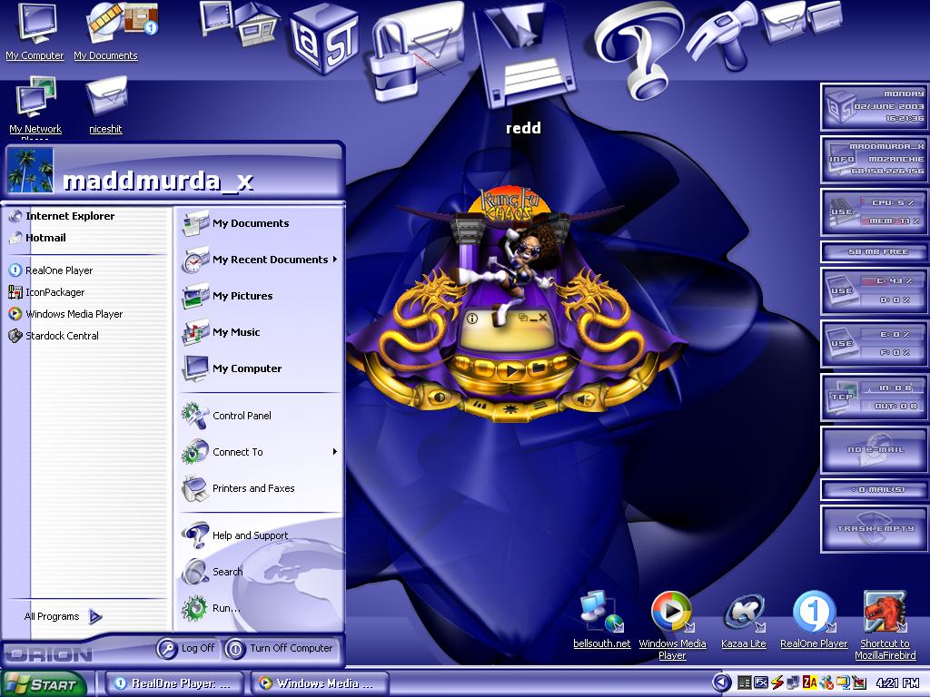930x697 pixels.
Task: Open the bellsouth.net connection icon
Action: click(x=601, y=621)
